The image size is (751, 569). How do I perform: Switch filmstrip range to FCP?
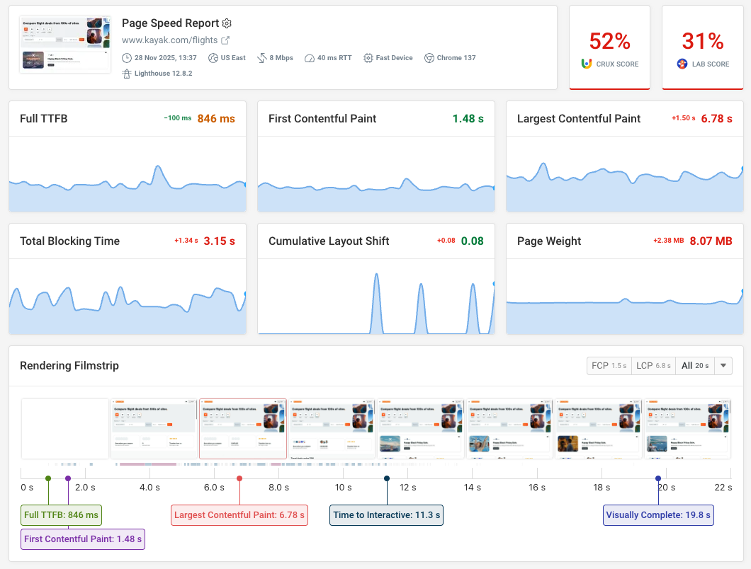[x=609, y=365]
